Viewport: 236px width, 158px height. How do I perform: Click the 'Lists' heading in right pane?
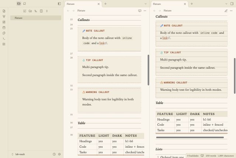pyautogui.click(x=159, y=149)
